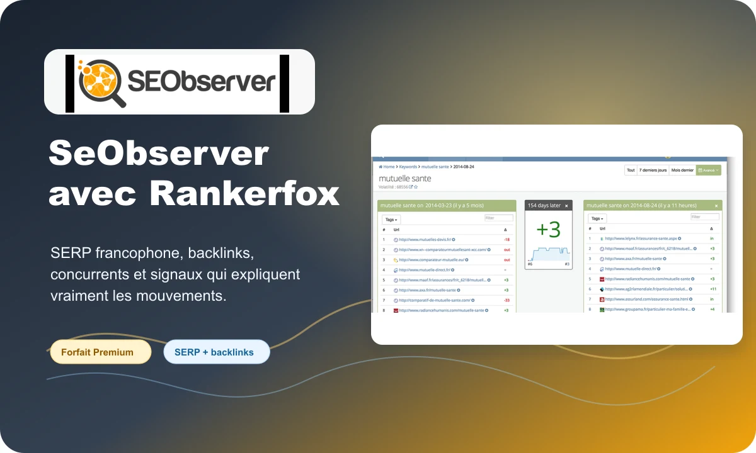Click the +11 delta value
Image resolution: width=756 pixels, height=453 pixels.
[x=713, y=289]
